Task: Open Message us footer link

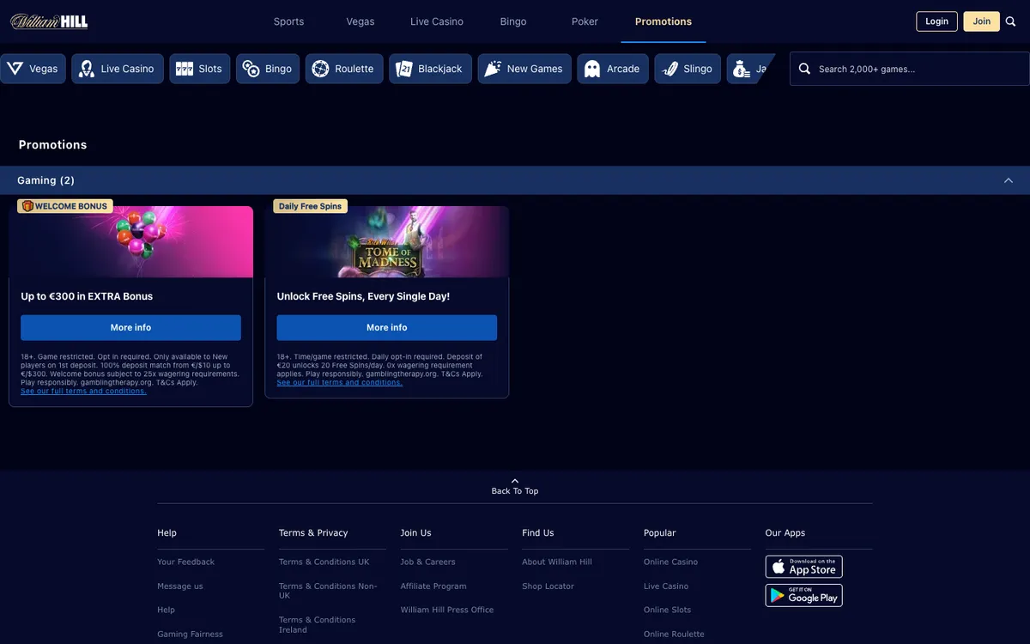Action: (x=180, y=586)
